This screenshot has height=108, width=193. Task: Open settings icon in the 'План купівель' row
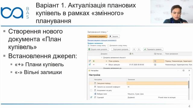point(155,61)
